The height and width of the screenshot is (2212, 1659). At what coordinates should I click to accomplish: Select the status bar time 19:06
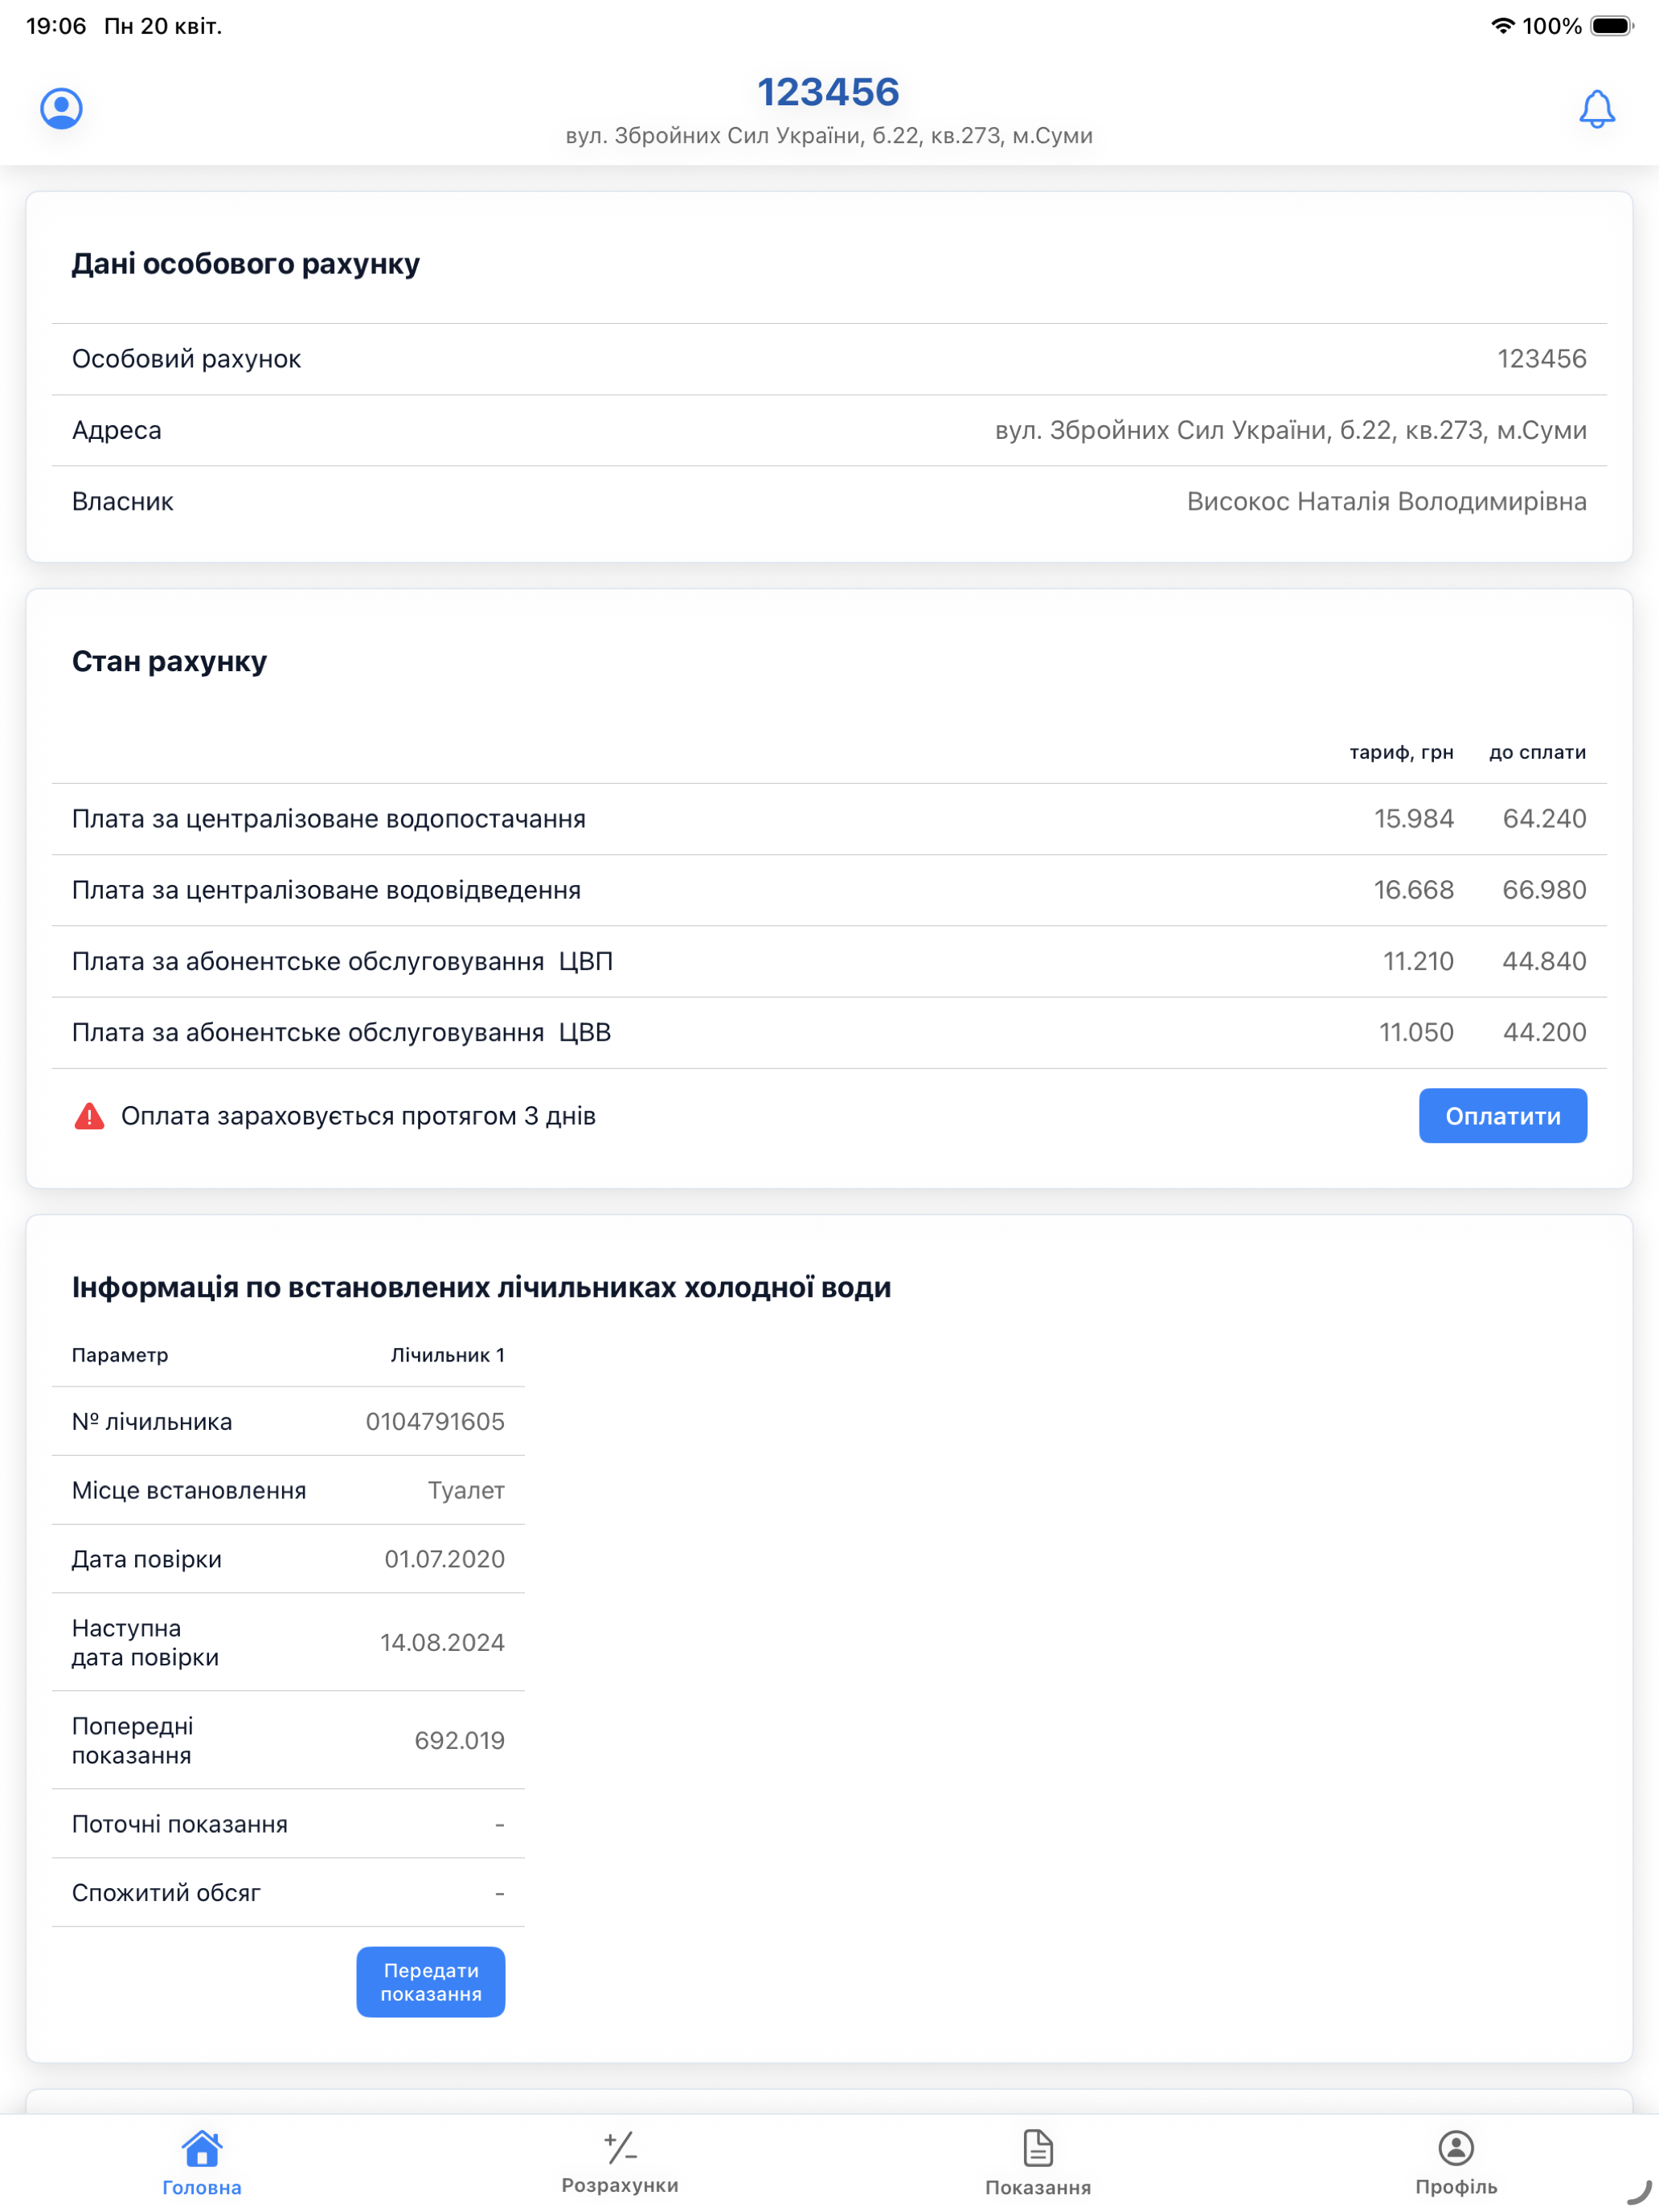coord(56,26)
